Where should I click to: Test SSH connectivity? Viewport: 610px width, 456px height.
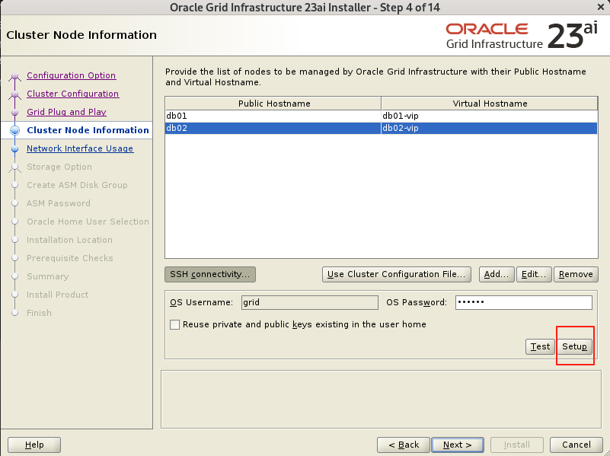(540, 346)
